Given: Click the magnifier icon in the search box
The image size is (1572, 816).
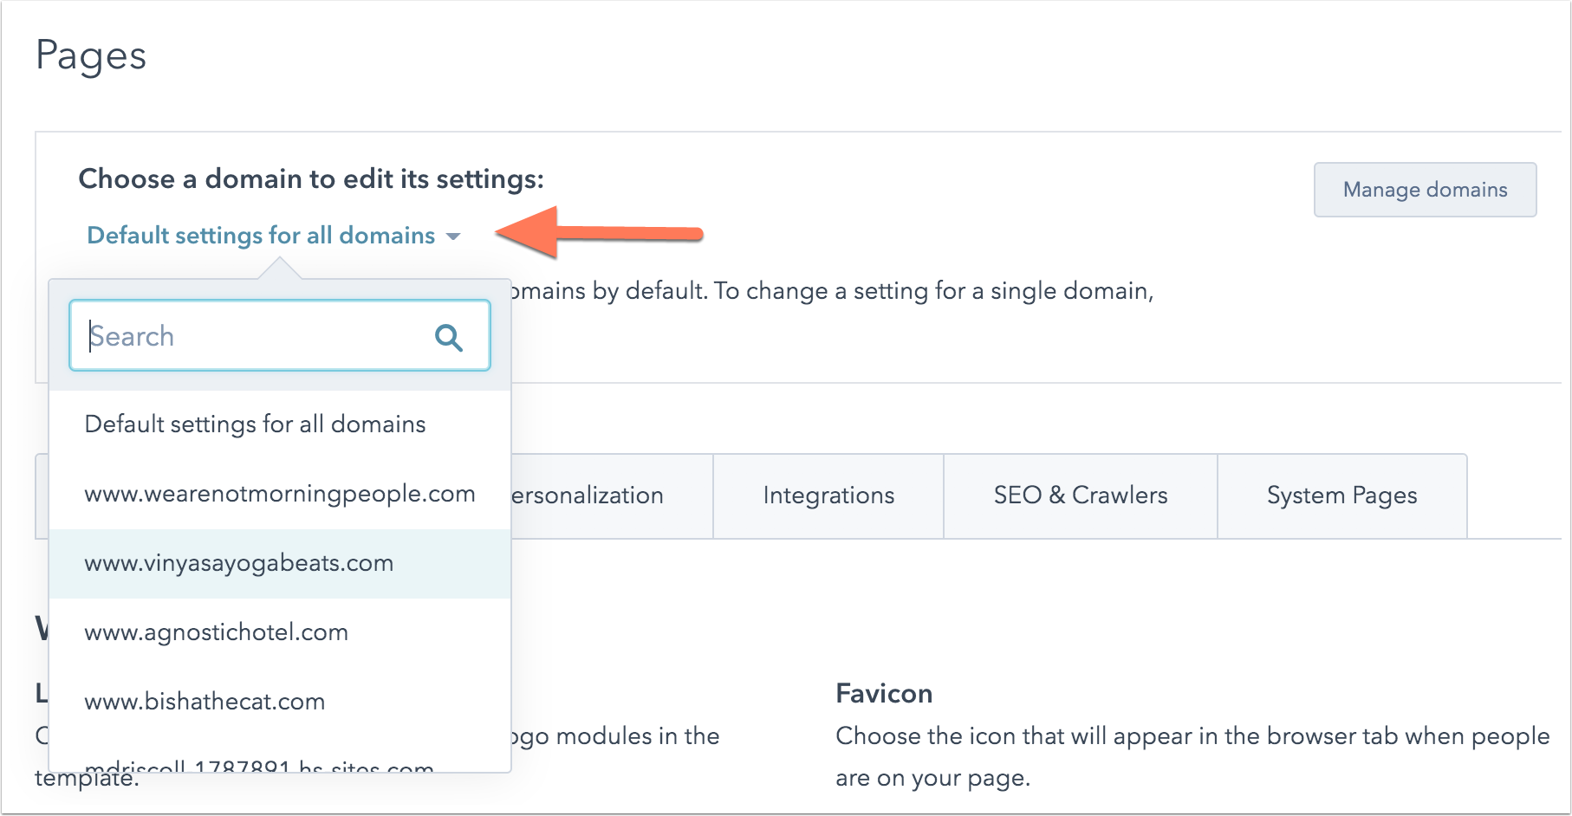Looking at the screenshot, I should (x=449, y=337).
